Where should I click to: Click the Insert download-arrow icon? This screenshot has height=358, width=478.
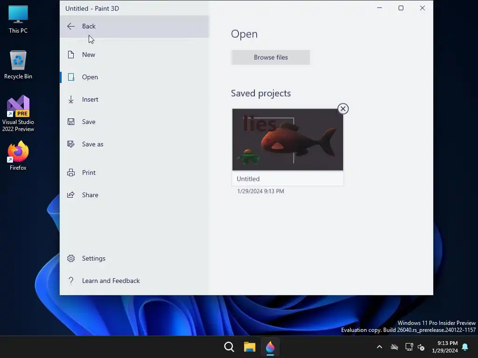pyautogui.click(x=71, y=99)
